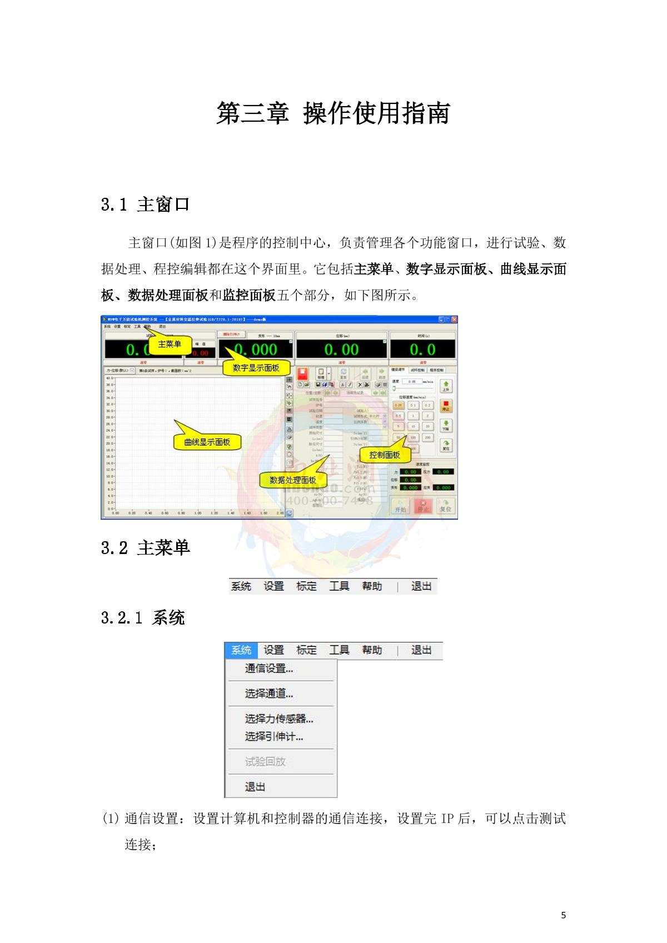Click the 复位 icon below the 下降 button
The width and height of the screenshot is (667, 943).
pos(445,445)
